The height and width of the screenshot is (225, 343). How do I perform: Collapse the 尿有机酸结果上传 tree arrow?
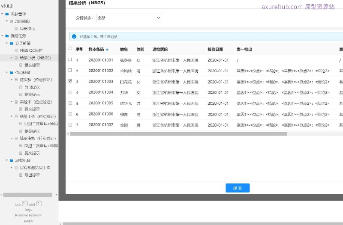12,168
